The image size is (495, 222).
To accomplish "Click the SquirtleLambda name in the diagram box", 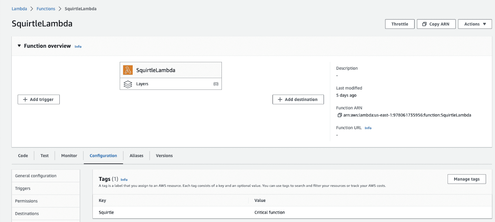I will coord(156,70).
